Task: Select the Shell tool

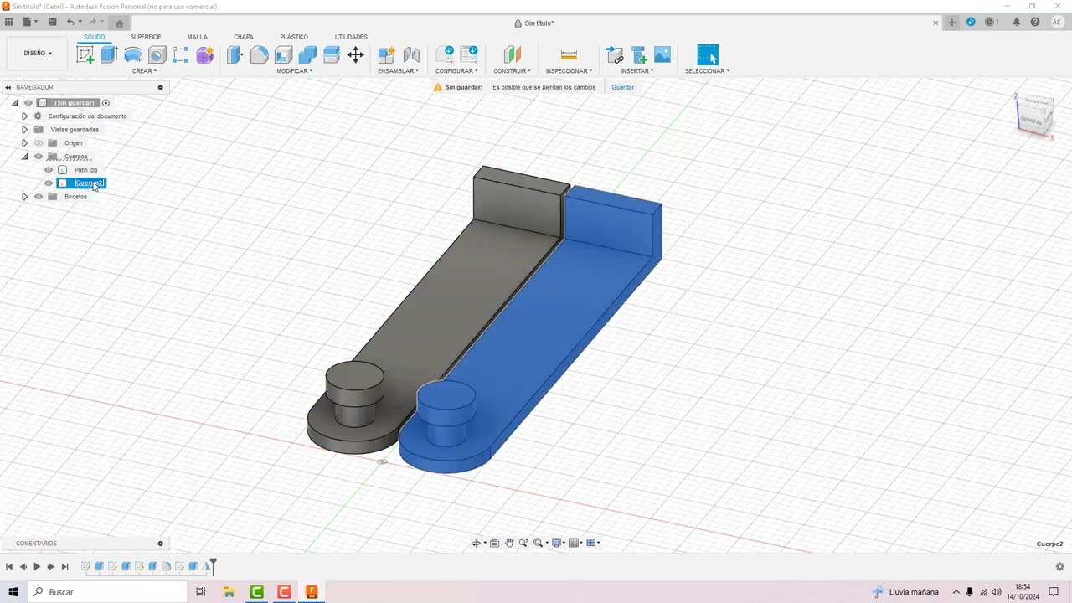Action: coord(283,55)
